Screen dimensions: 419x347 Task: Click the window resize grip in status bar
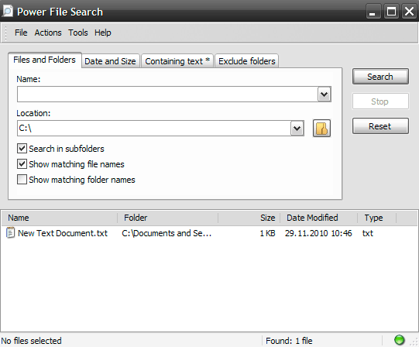(414, 342)
